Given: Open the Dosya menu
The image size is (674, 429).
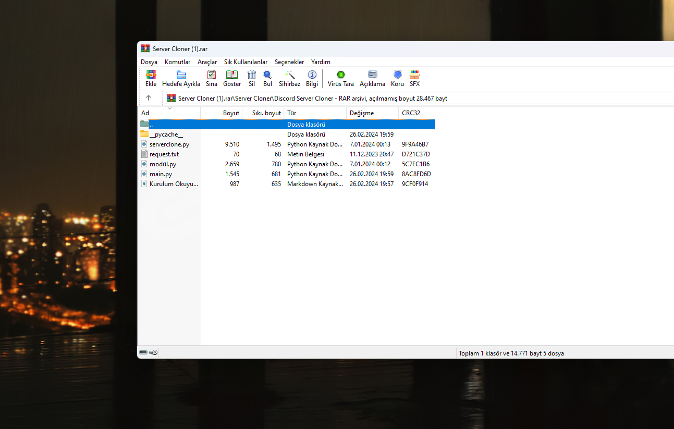Looking at the screenshot, I should click(149, 62).
